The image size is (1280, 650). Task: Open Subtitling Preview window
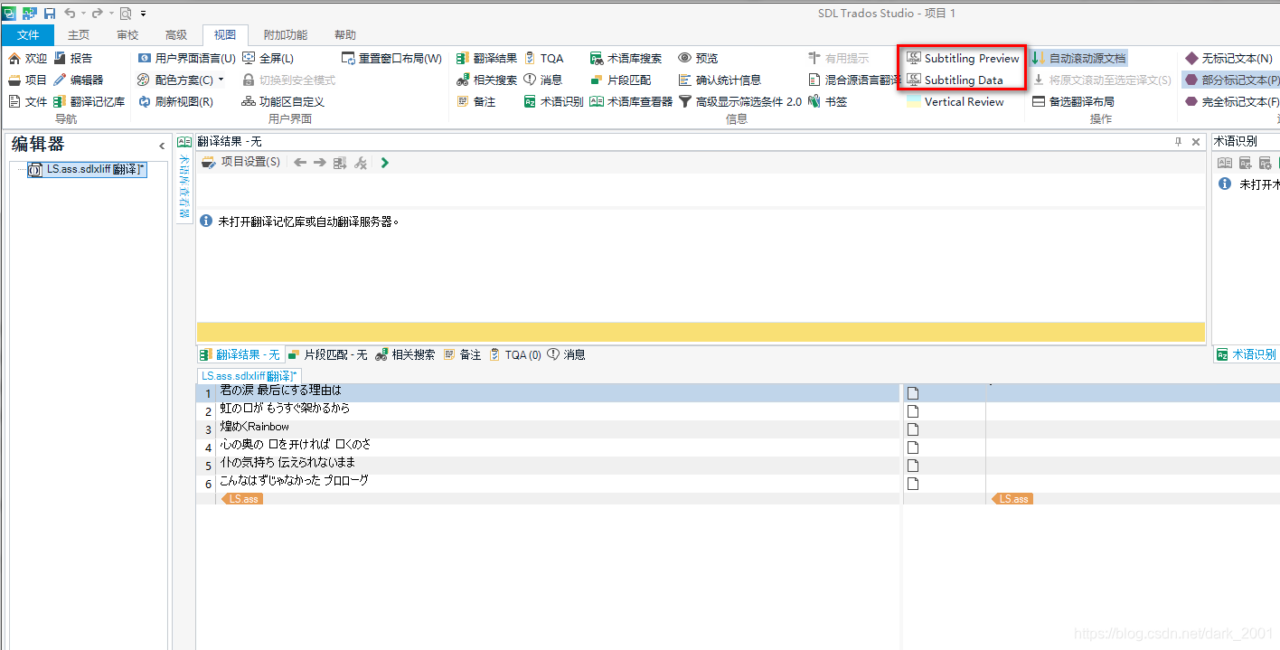click(x=963, y=58)
